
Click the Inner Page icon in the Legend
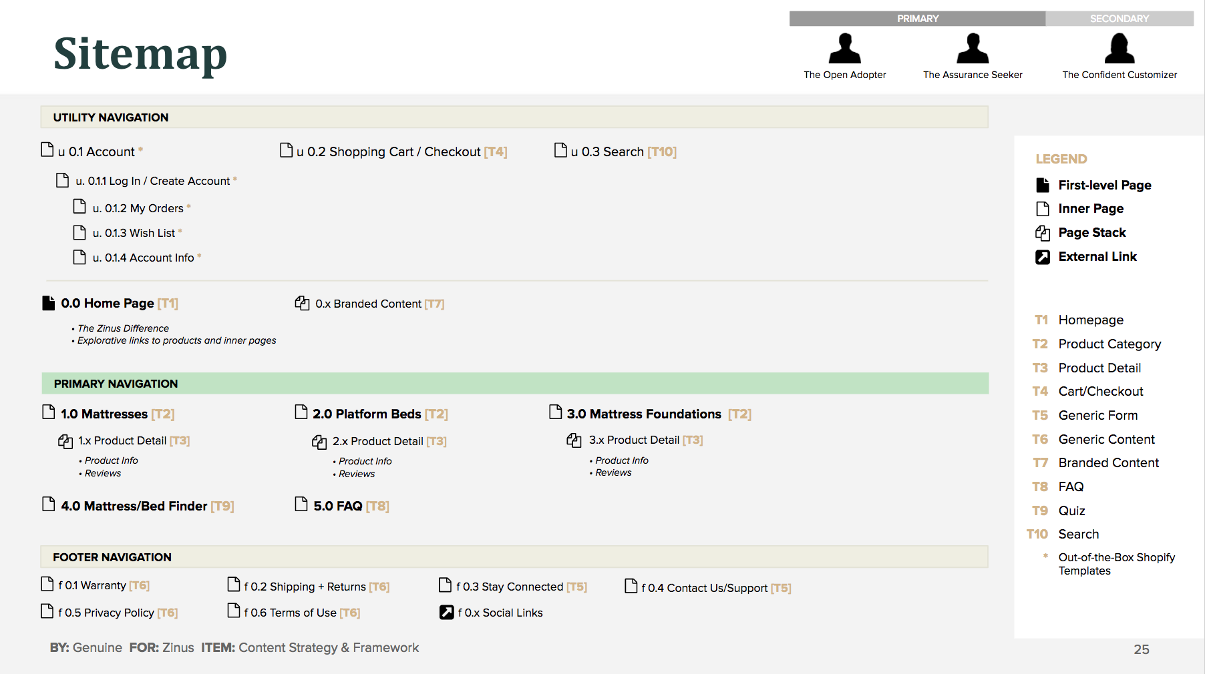coord(1043,208)
